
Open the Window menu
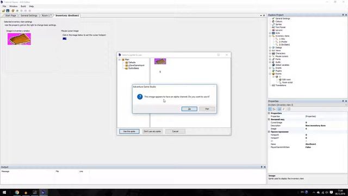(13, 6)
